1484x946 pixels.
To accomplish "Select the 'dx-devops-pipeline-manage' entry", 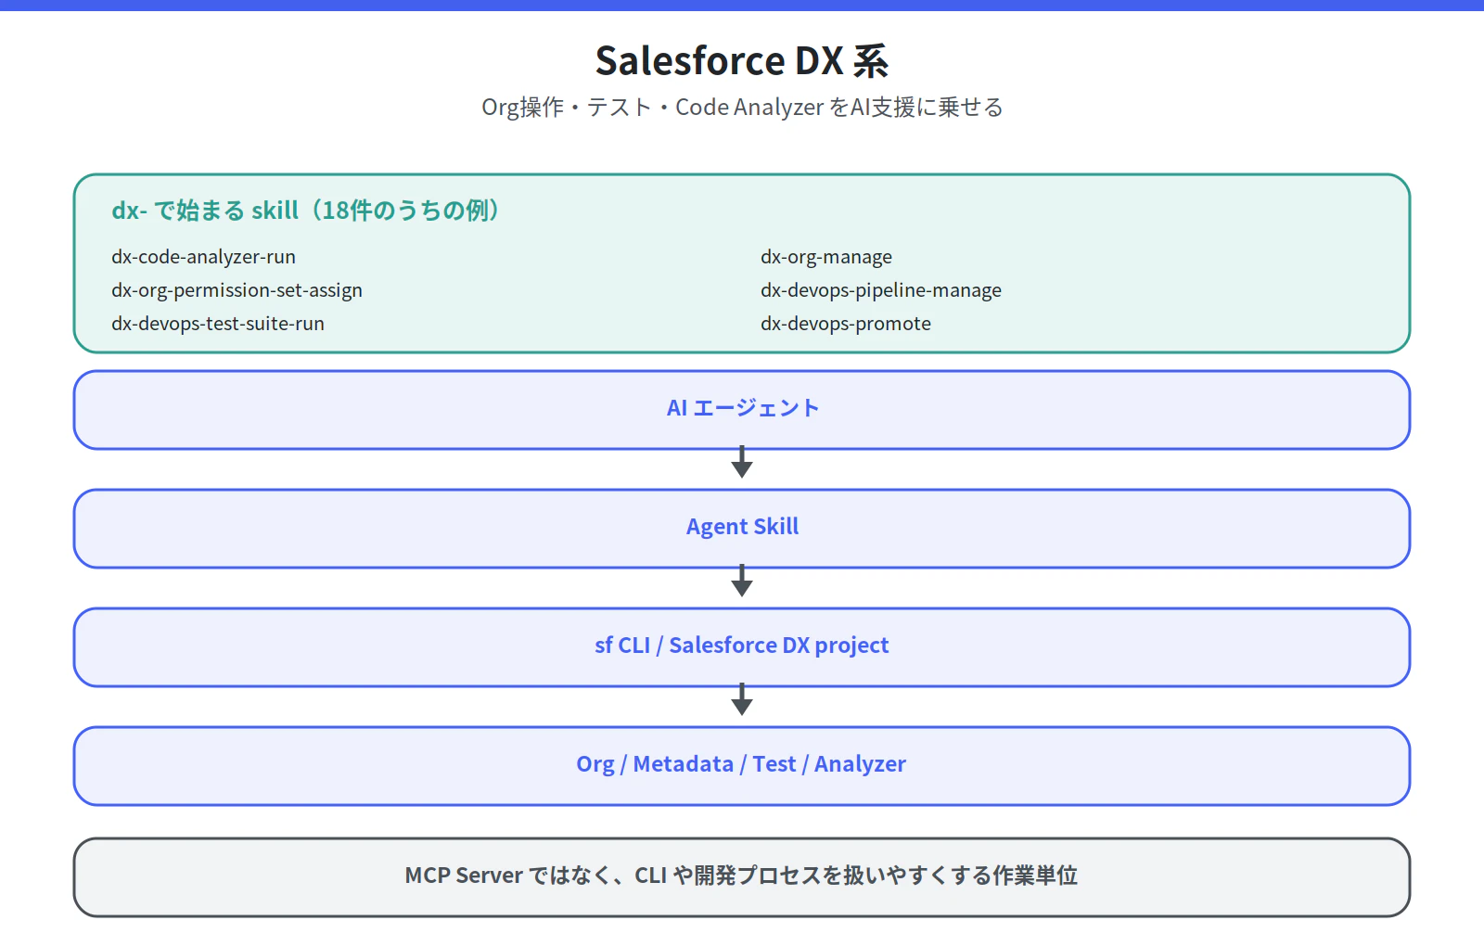I will [881, 290].
